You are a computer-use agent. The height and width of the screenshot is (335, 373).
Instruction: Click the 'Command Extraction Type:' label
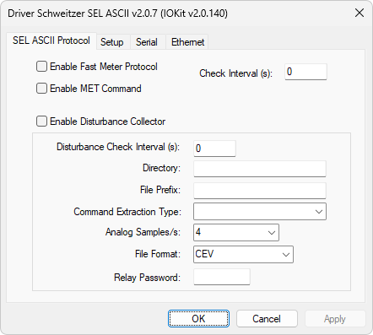pyautogui.click(x=127, y=212)
